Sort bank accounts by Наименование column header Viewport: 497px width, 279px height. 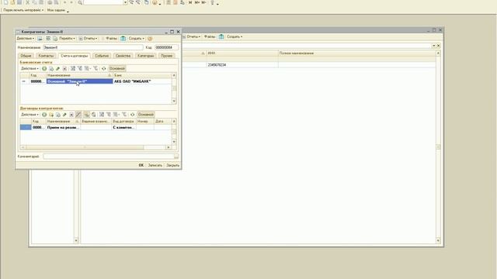click(x=79, y=75)
